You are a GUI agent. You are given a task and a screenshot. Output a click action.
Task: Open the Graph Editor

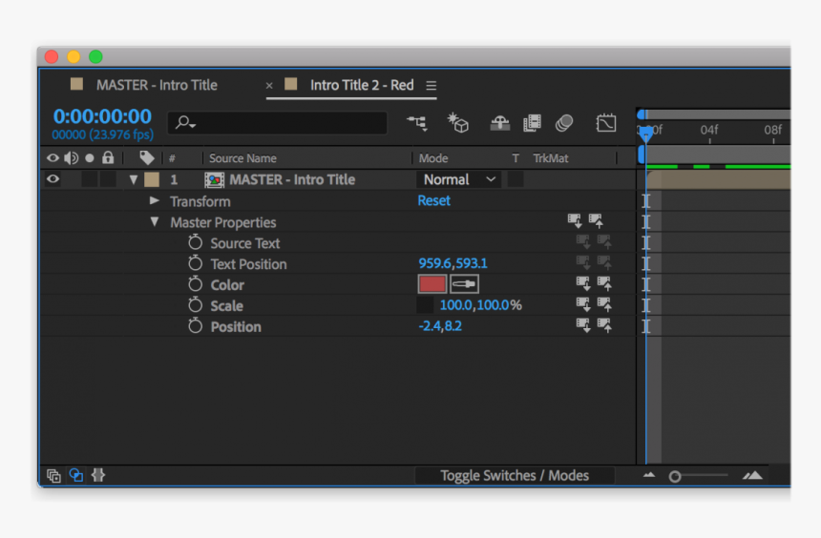pos(606,123)
